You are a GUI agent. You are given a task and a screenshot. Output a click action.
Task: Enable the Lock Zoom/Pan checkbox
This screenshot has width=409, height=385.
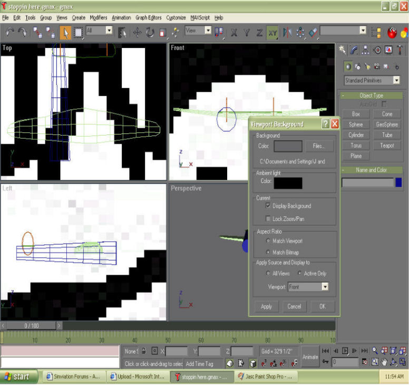268,218
